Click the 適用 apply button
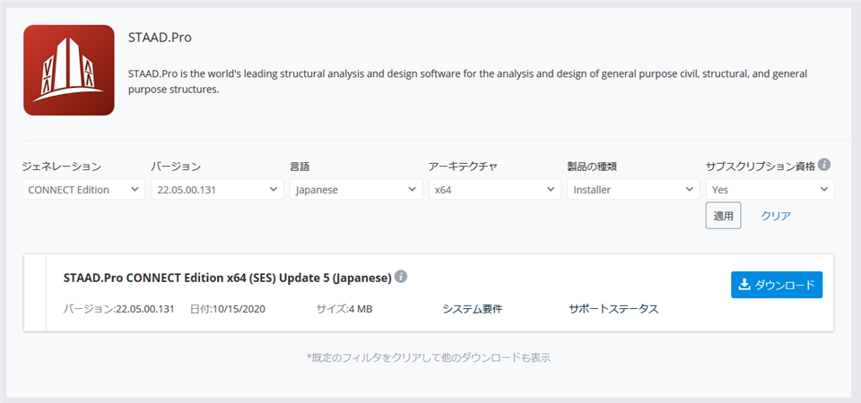 [723, 216]
